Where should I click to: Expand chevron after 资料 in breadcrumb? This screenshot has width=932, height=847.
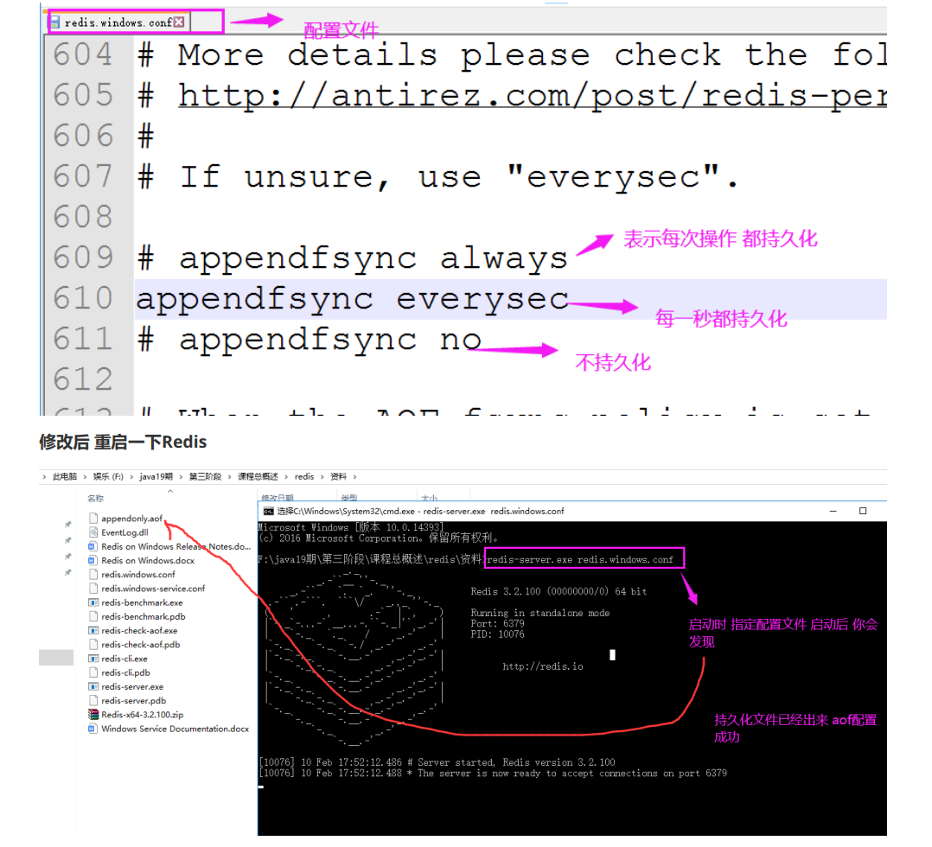pos(354,477)
